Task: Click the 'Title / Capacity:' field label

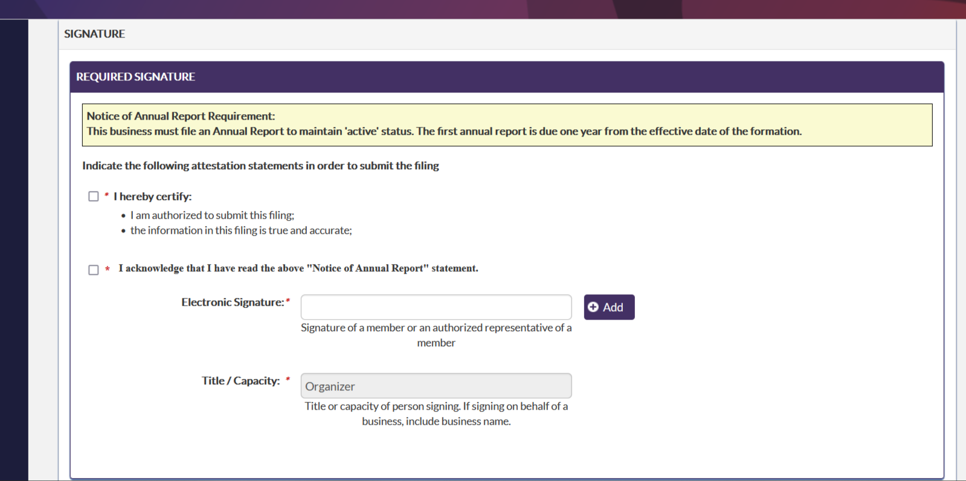Action: click(240, 381)
